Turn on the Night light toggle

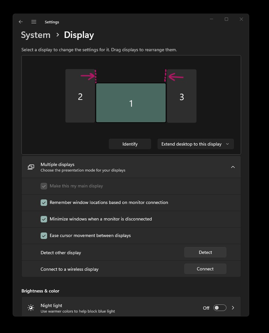(220, 308)
